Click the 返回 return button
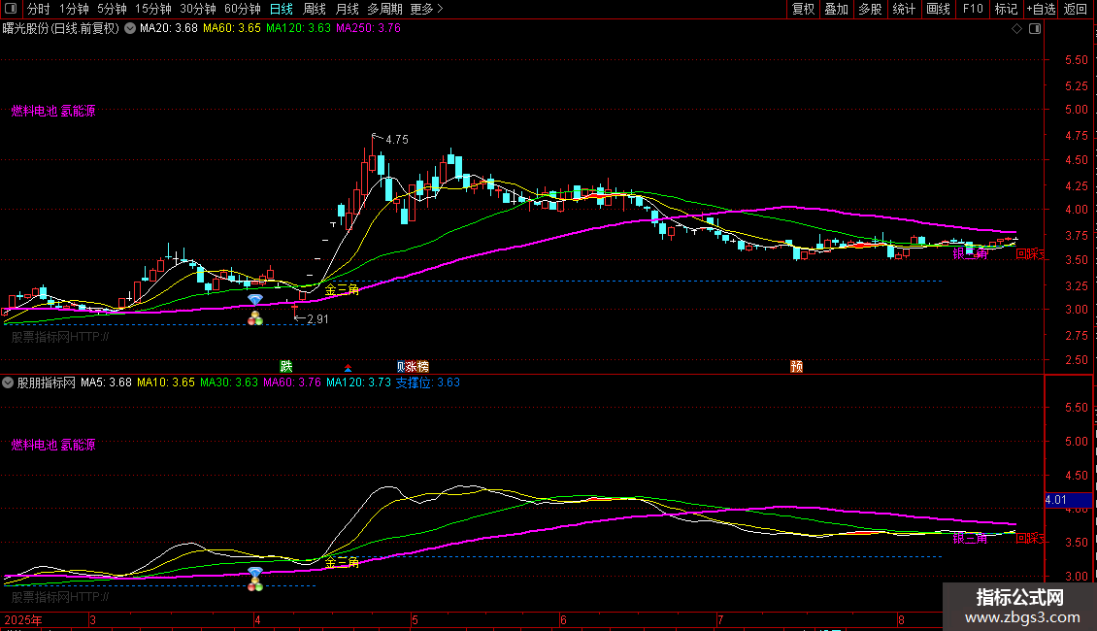This screenshot has height=631, width=1097. (1076, 9)
